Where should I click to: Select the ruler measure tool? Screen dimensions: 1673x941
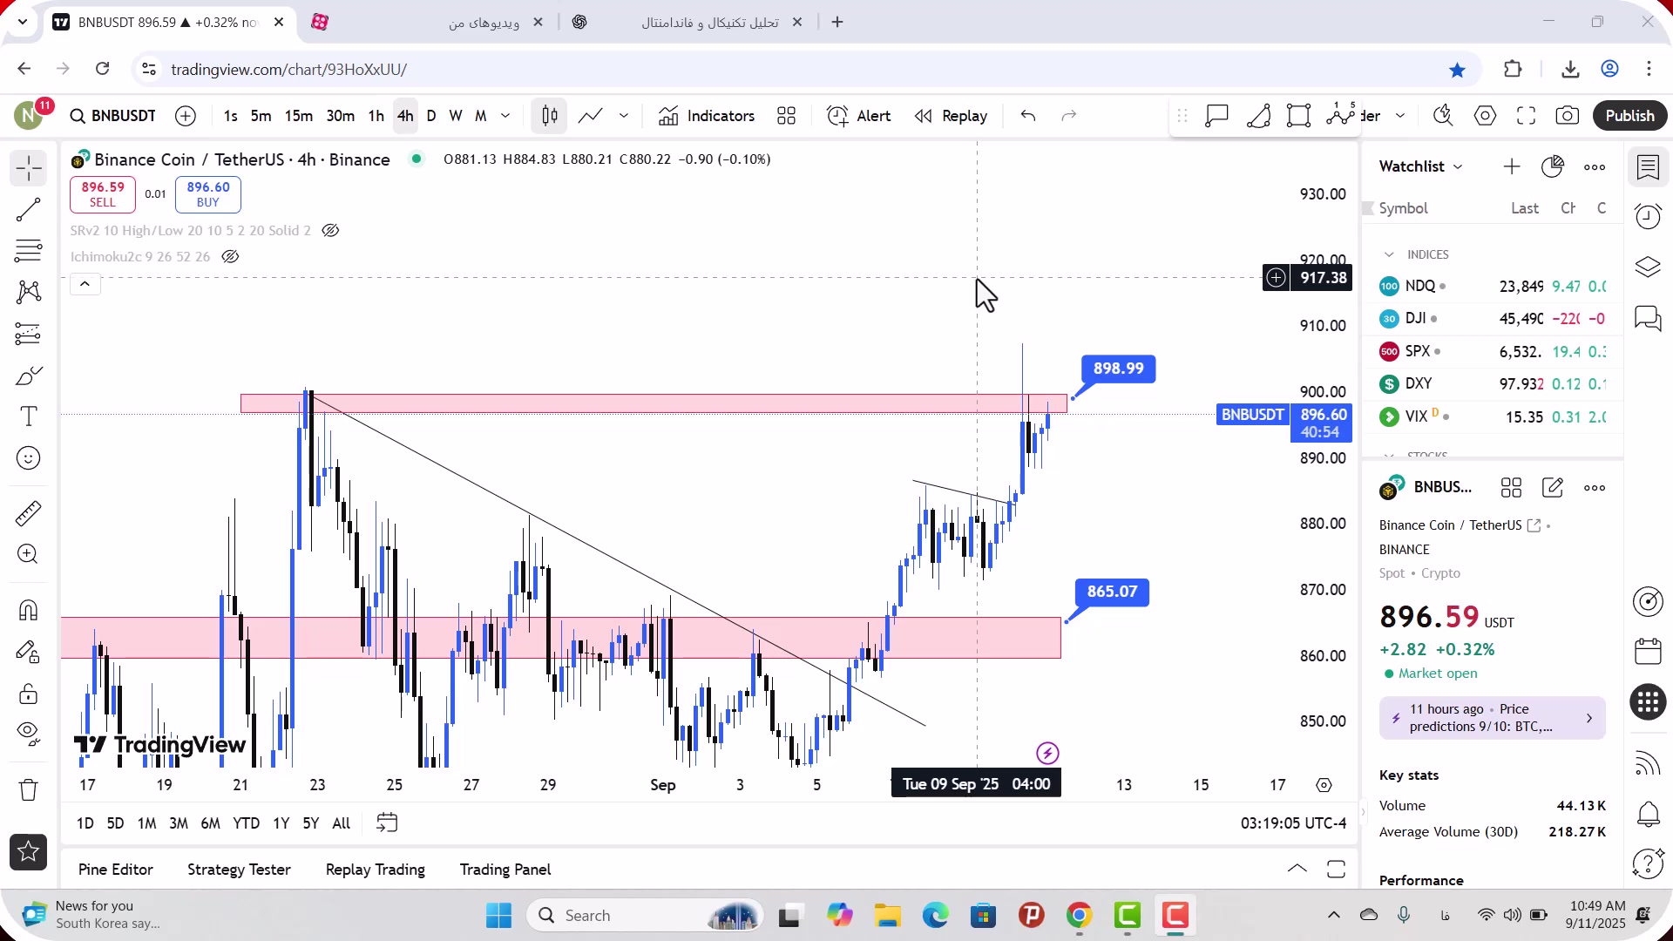pyautogui.click(x=28, y=513)
